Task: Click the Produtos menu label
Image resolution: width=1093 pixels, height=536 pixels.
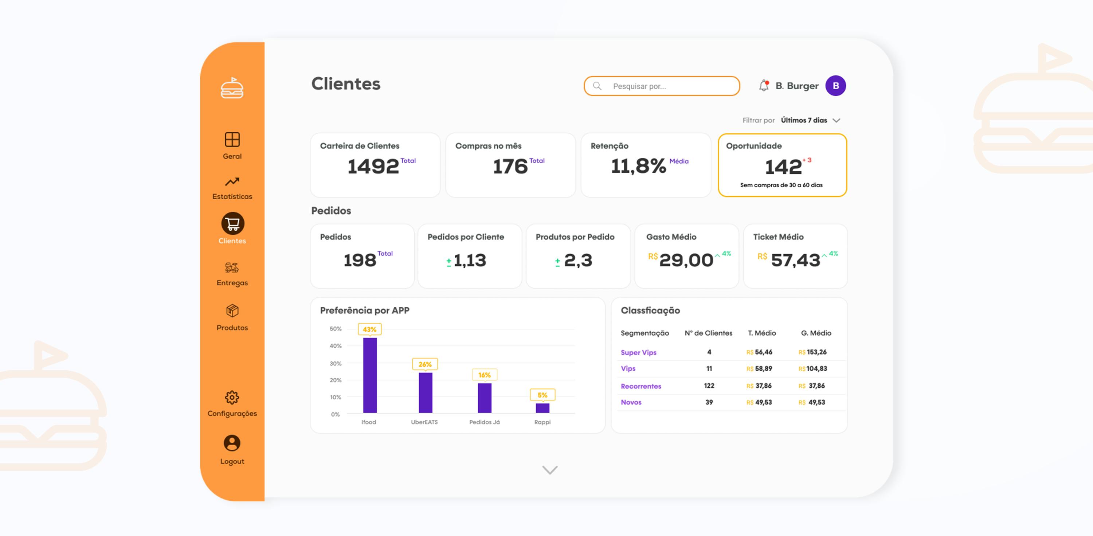Action: tap(232, 328)
